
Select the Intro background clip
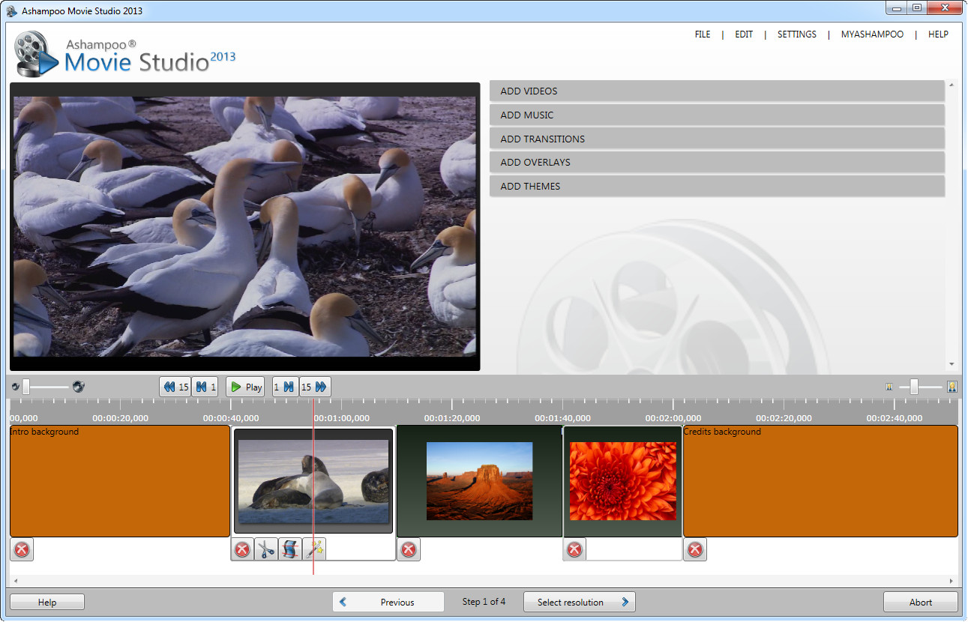[120, 481]
